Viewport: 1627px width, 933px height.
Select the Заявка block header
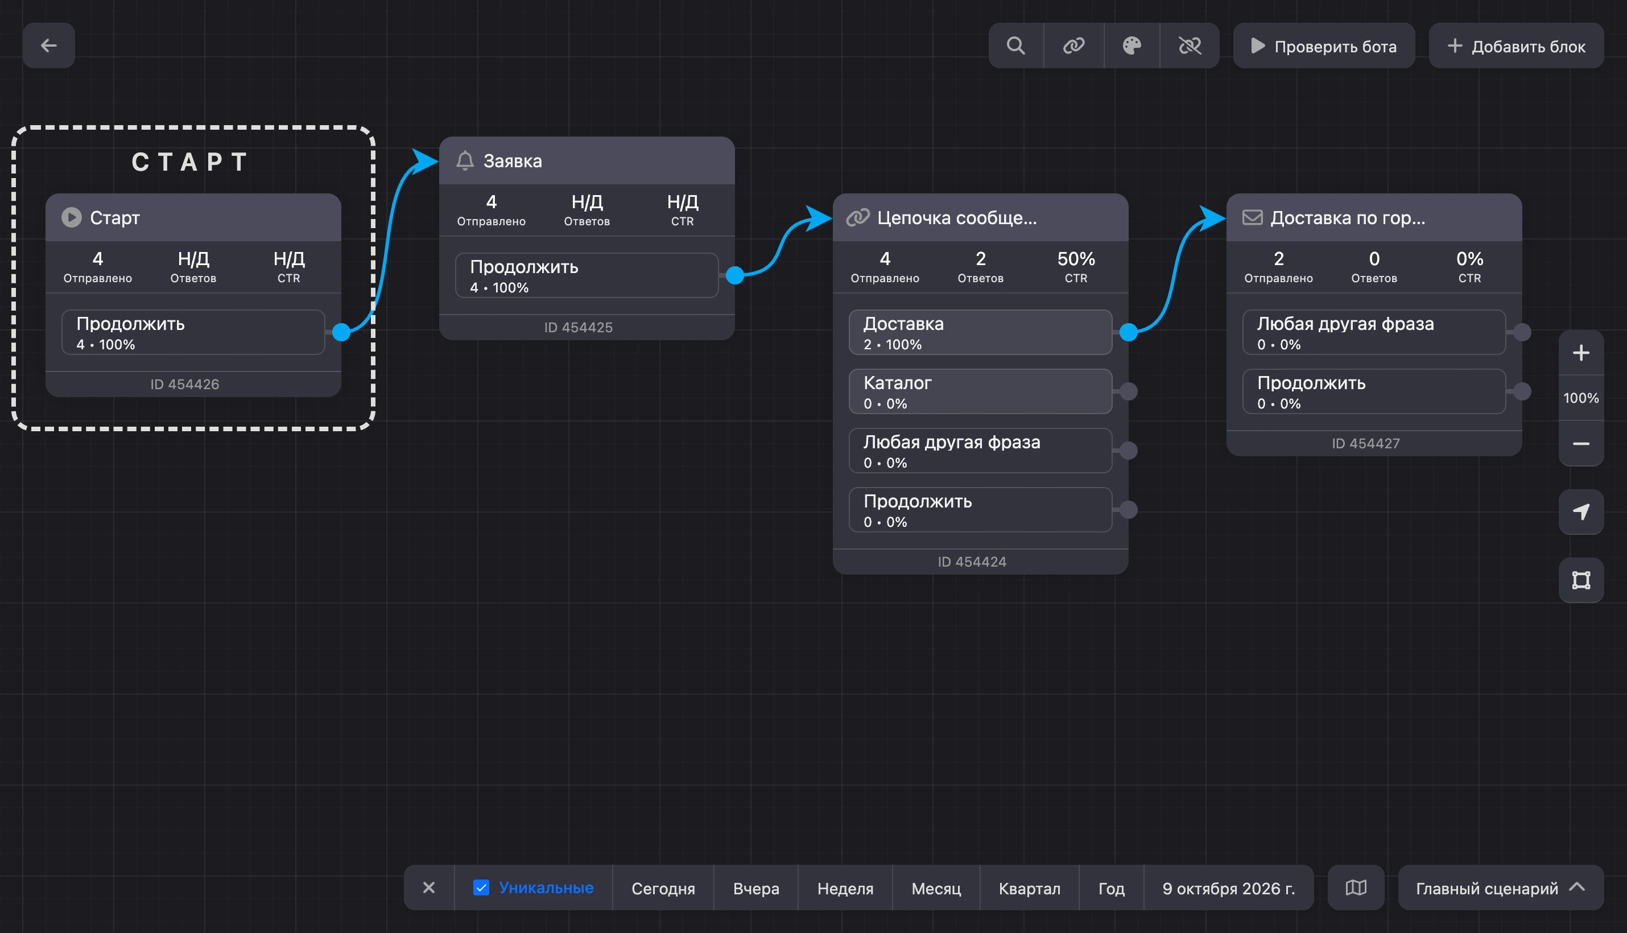[587, 161]
